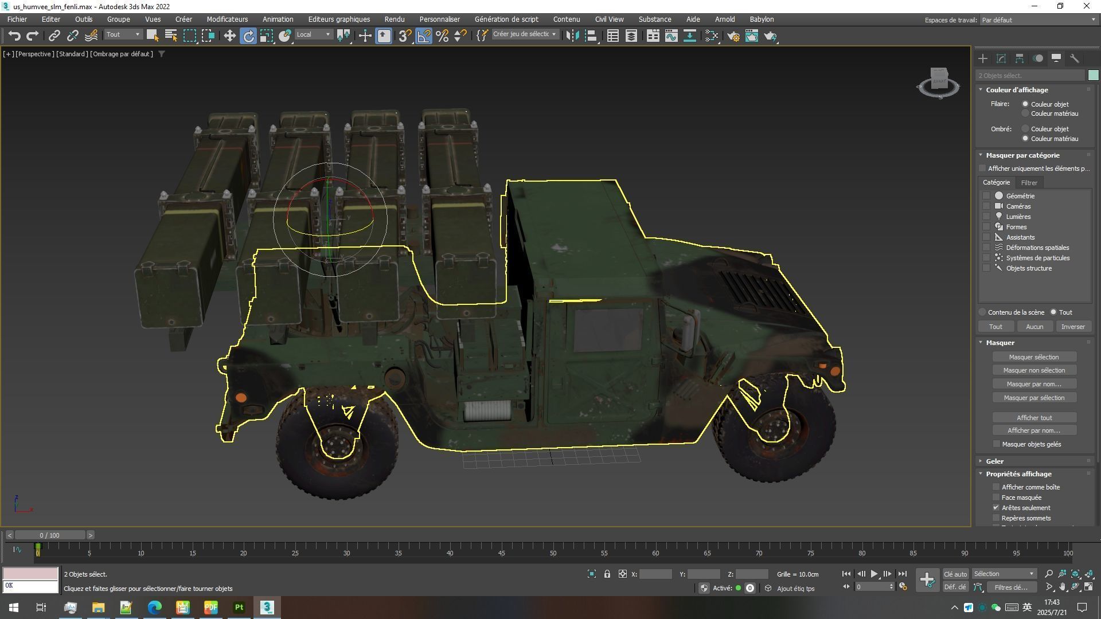Open the Render Setup teapot icon
The width and height of the screenshot is (1101, 619).
click(x=733, y=36)
